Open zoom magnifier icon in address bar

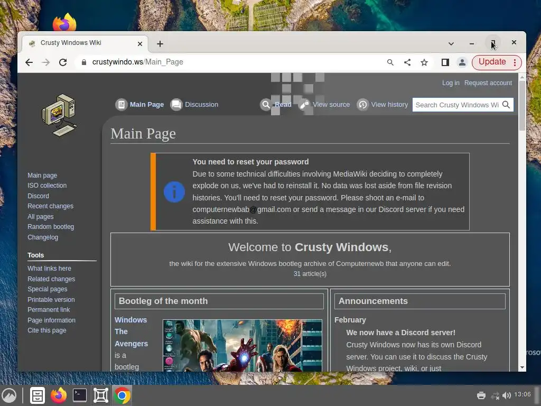390,62
